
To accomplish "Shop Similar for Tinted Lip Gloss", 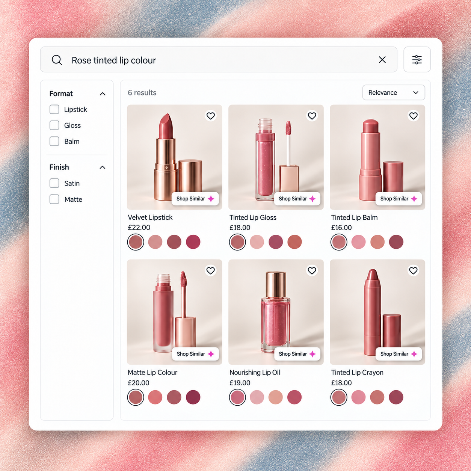I will click(297, 199).
